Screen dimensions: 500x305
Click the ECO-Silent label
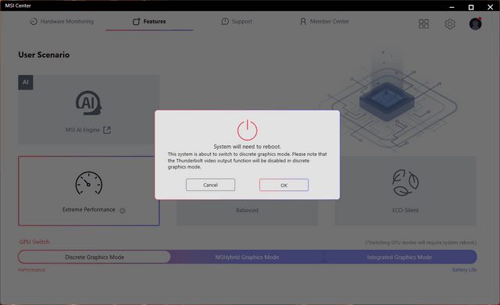405,210
